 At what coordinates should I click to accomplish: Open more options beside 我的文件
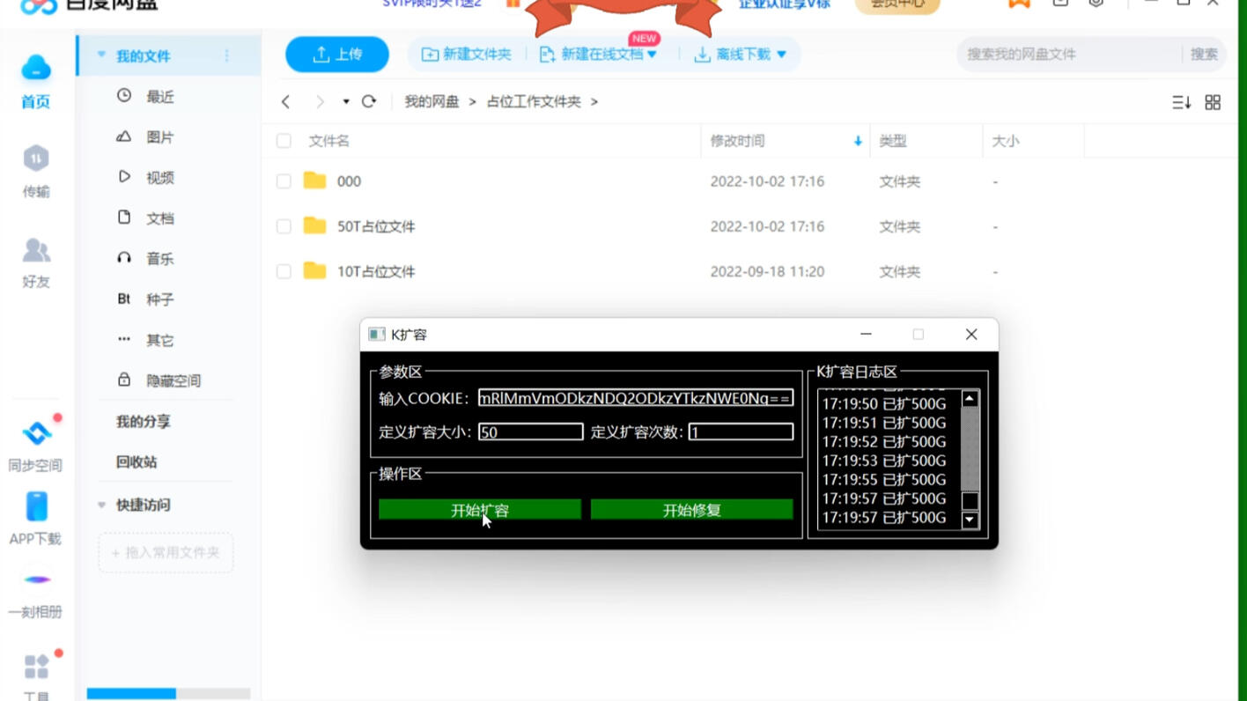(x=227, y=55)
